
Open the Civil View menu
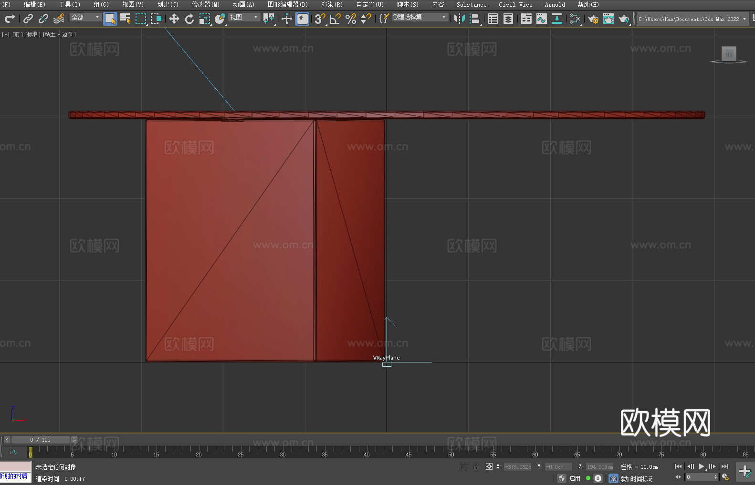516,4
